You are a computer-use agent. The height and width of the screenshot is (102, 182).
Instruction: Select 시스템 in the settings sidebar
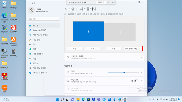click(x=44, y=25)
